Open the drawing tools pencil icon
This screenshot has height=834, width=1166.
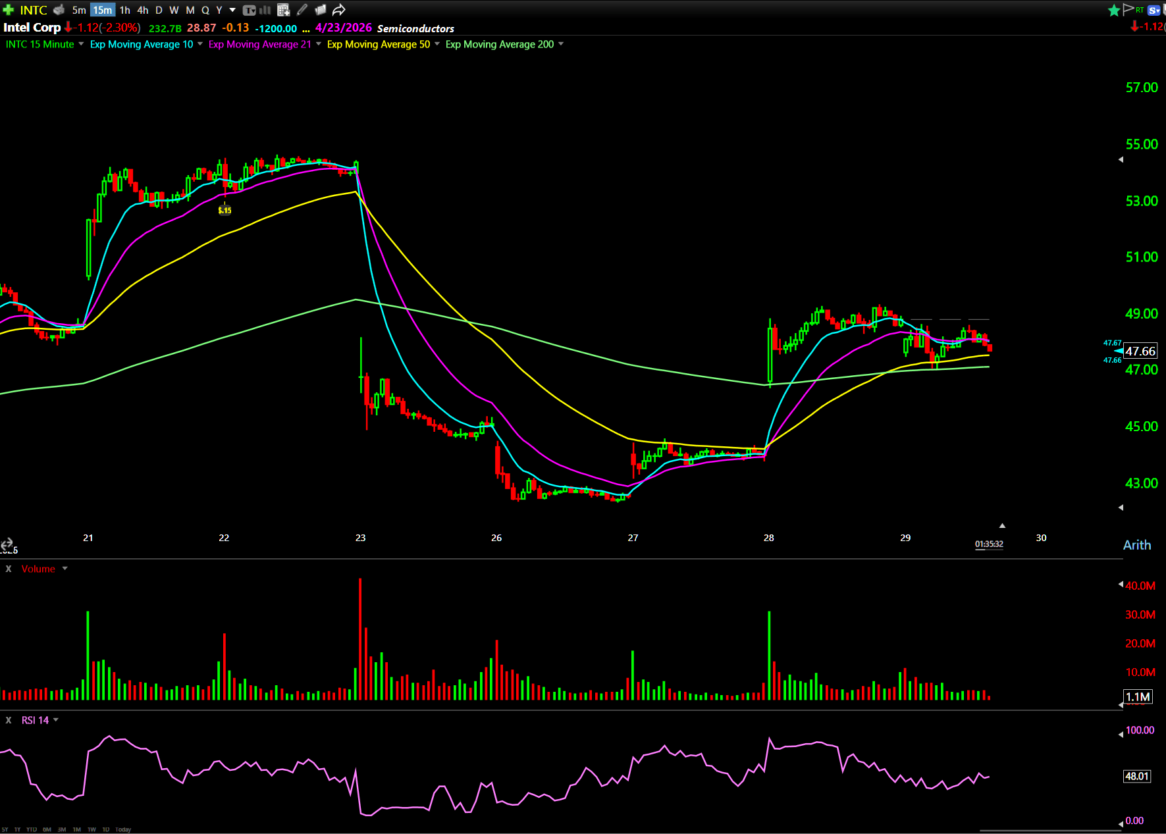302,10
